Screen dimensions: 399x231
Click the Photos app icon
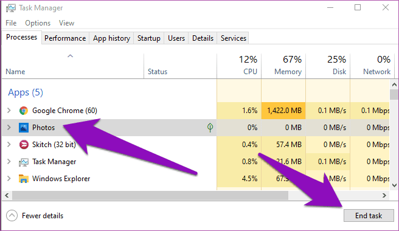tap(24, 128)
